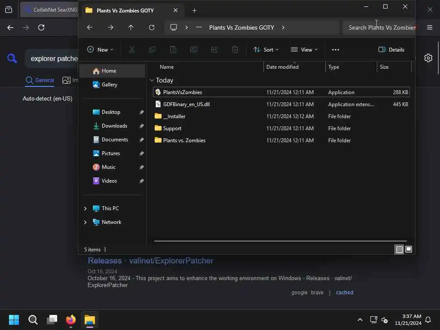Click the Cut scissors icon in the Explorer toolbar
The height and width of the screenshot is (330, 440).
pos(131,50)
